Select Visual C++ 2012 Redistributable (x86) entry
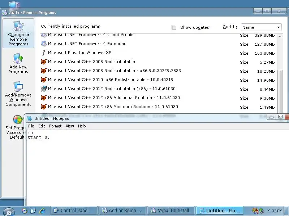The width and height of the screenshot is (289, 216). pos(159,89)
